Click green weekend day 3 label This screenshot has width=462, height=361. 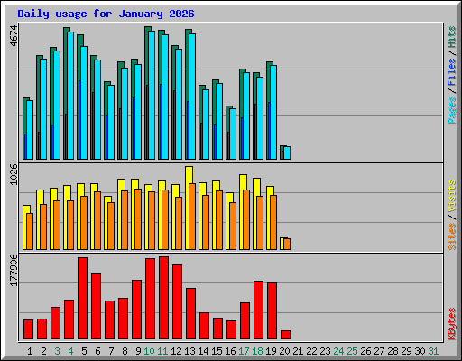pos(57,351)
